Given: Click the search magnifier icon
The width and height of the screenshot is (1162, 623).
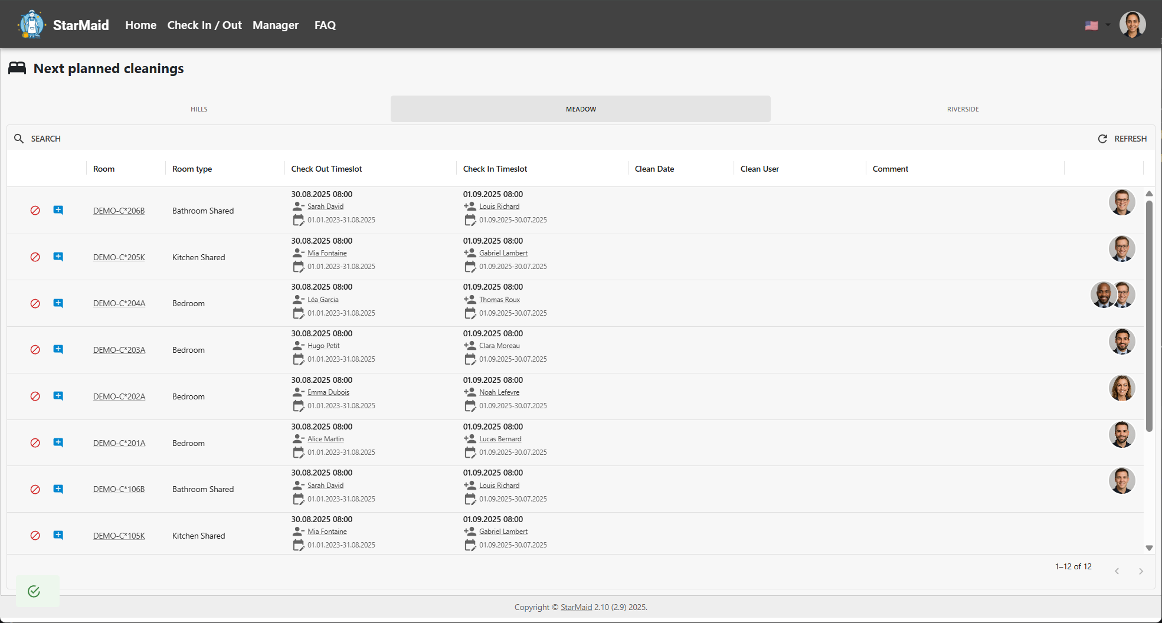Looking at the screenshot, I should 19,139.
